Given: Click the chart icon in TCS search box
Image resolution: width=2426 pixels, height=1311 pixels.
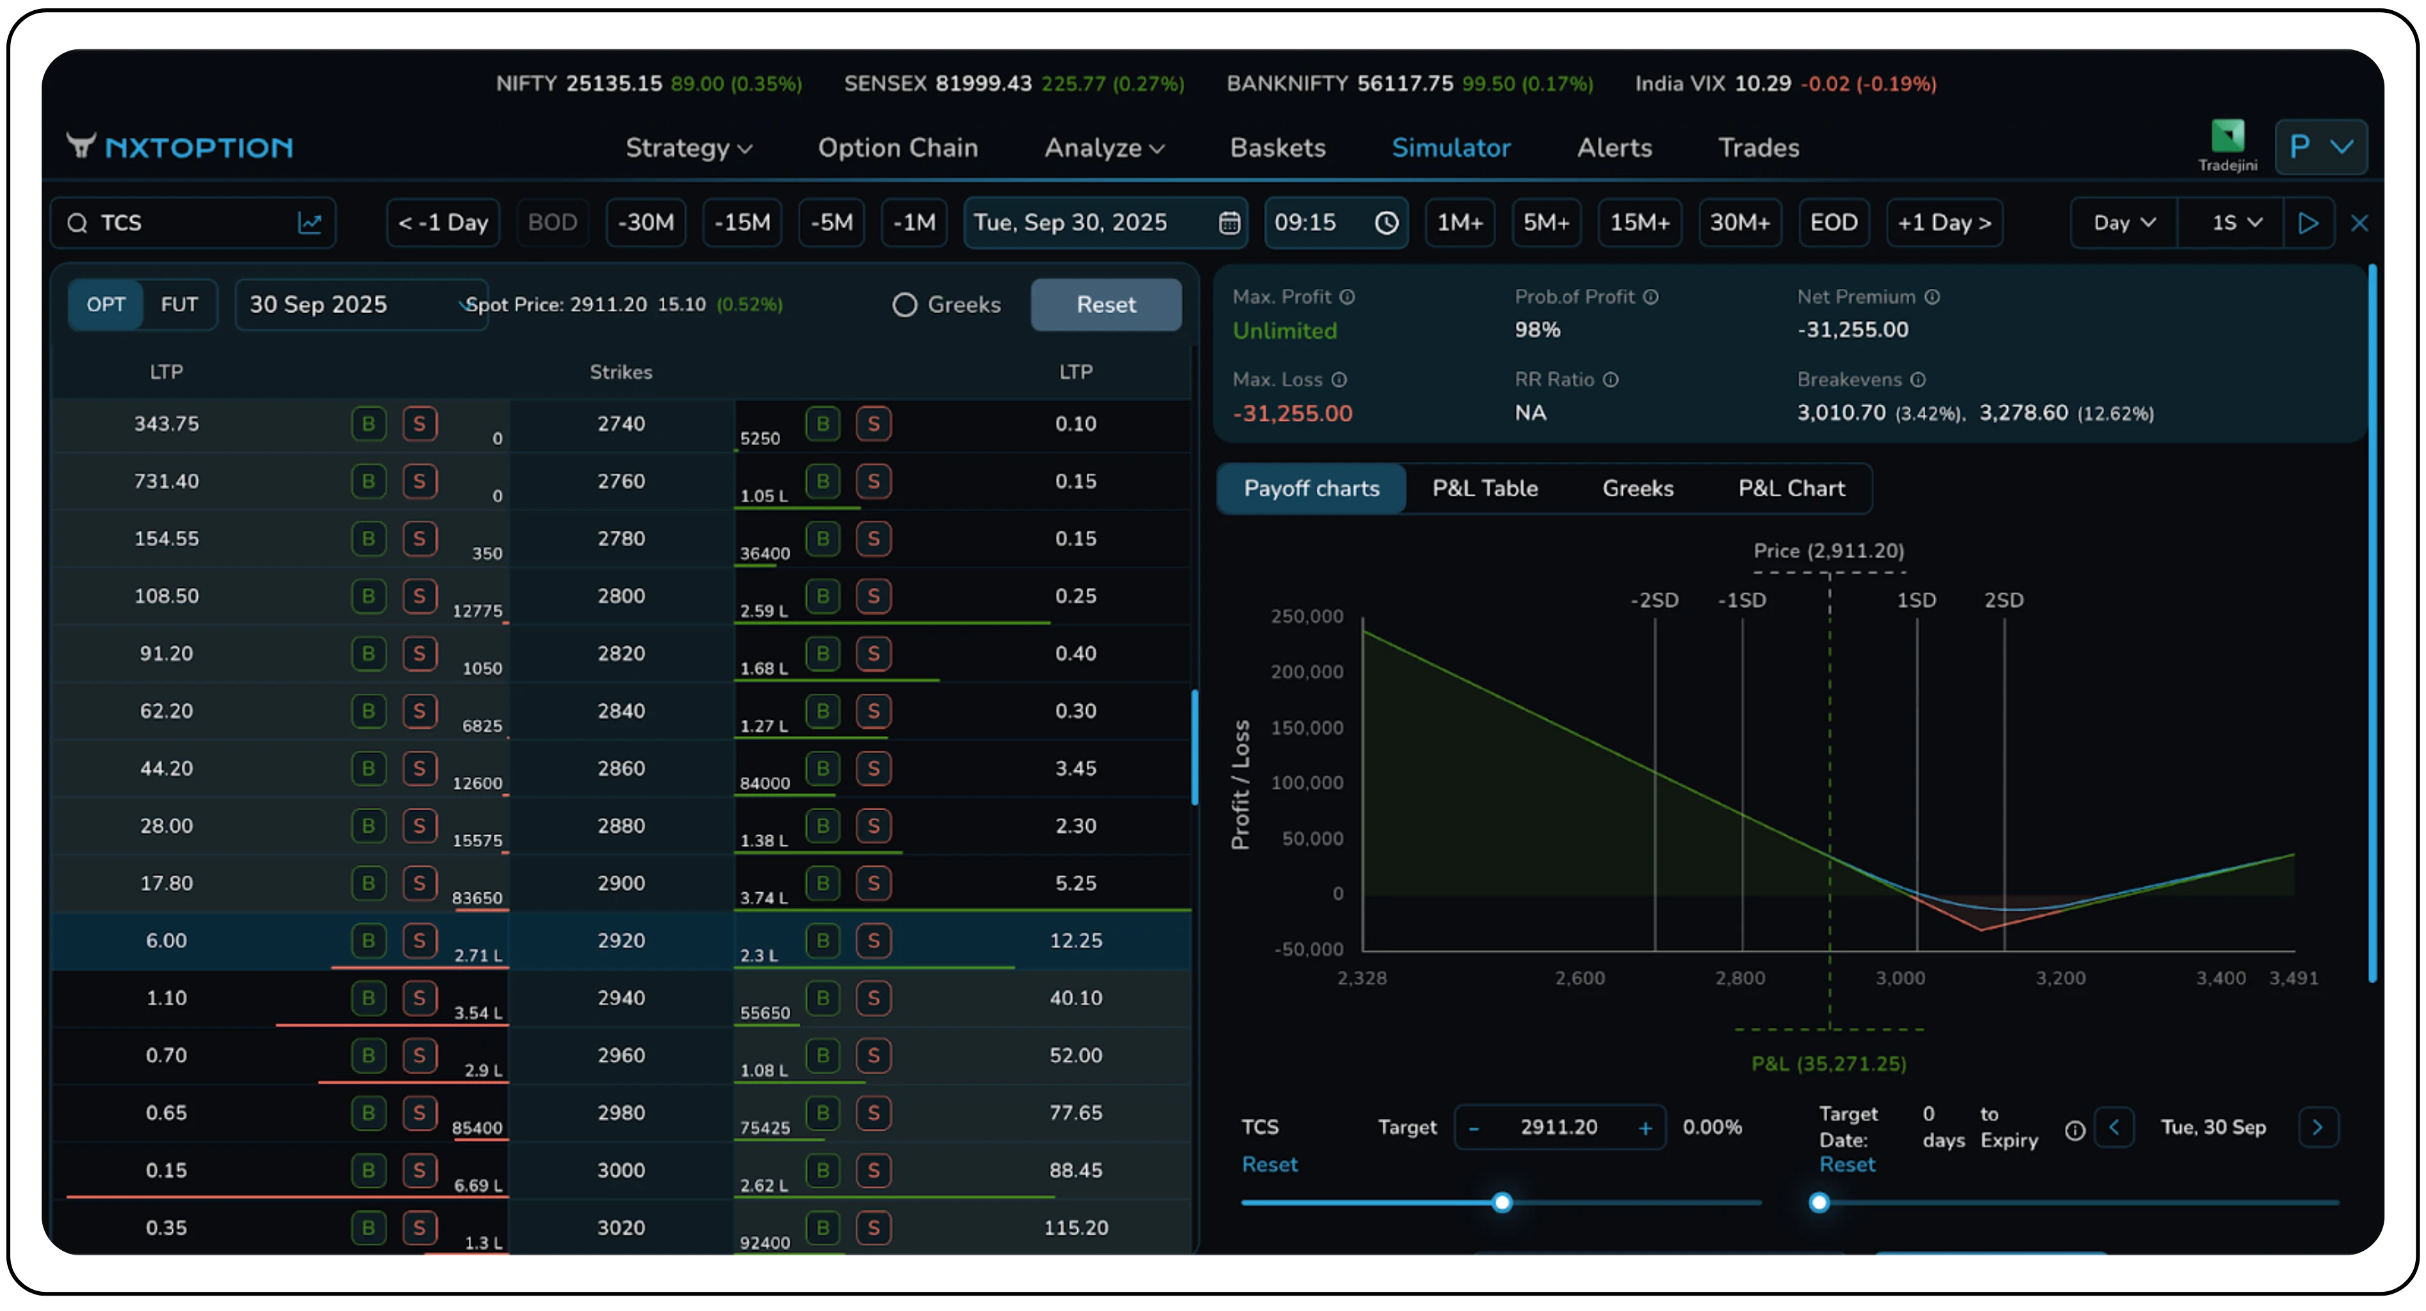Looking at the screenshot, I should click(x=310, y=224).
